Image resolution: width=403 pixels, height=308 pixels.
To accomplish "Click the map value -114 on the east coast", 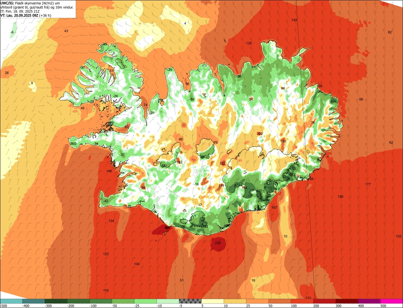I will point(333,101).
